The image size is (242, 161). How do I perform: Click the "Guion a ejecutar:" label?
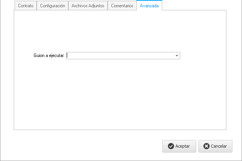click(x=49, y=56)
